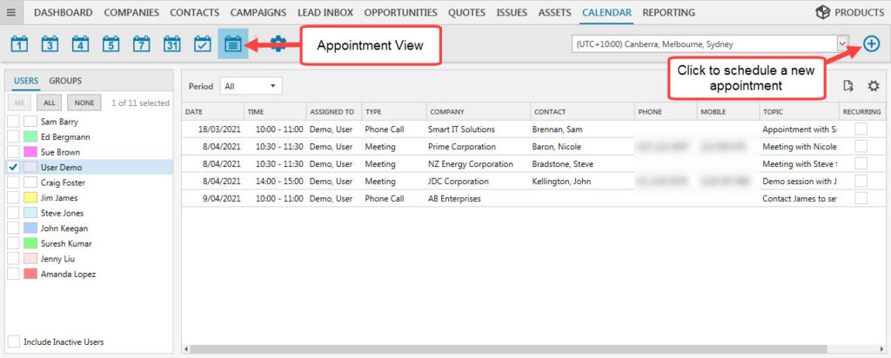
Task: Open the 7-day week calendar view
Action: [x=141, y=43]
